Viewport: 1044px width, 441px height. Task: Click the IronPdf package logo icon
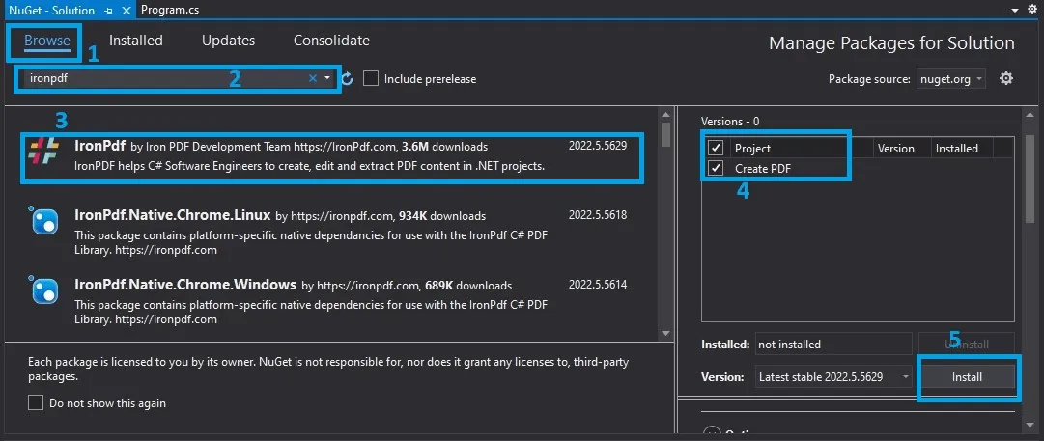(x=44, y=152)
